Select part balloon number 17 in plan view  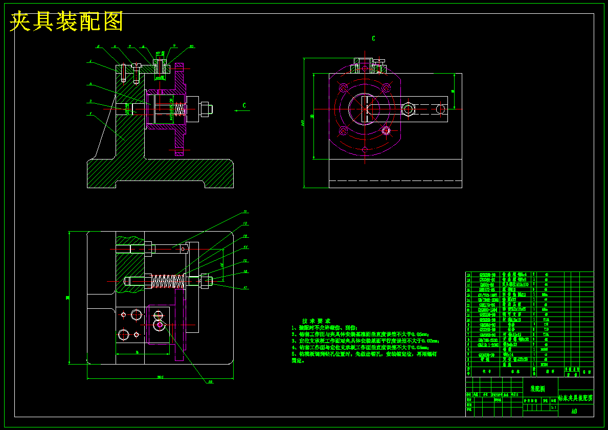246,288
